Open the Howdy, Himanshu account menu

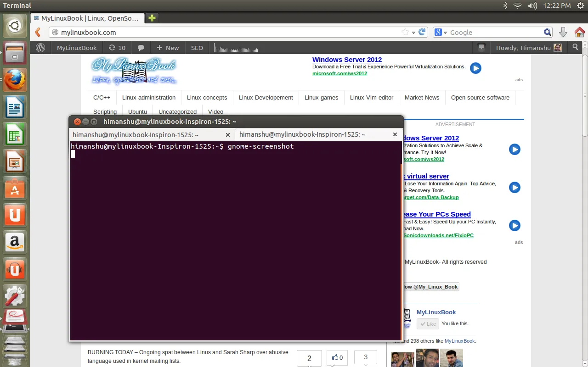click(x=528, y=48)
